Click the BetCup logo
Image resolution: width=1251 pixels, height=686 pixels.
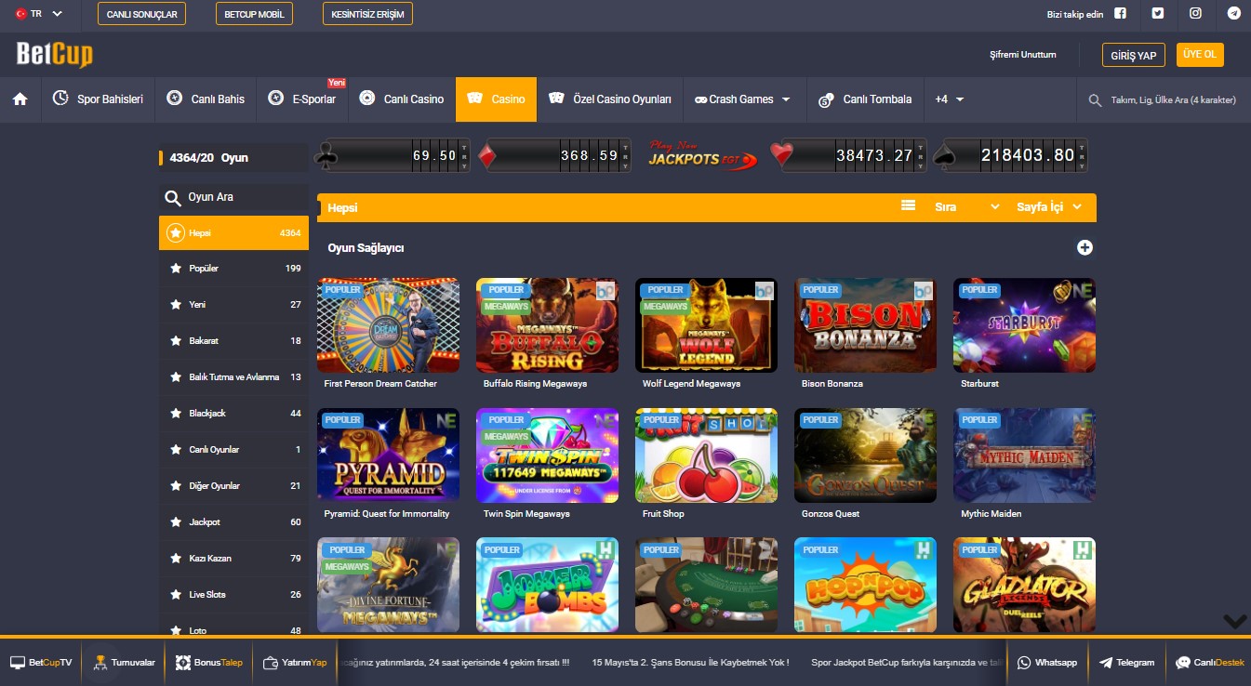pos(55,54)
